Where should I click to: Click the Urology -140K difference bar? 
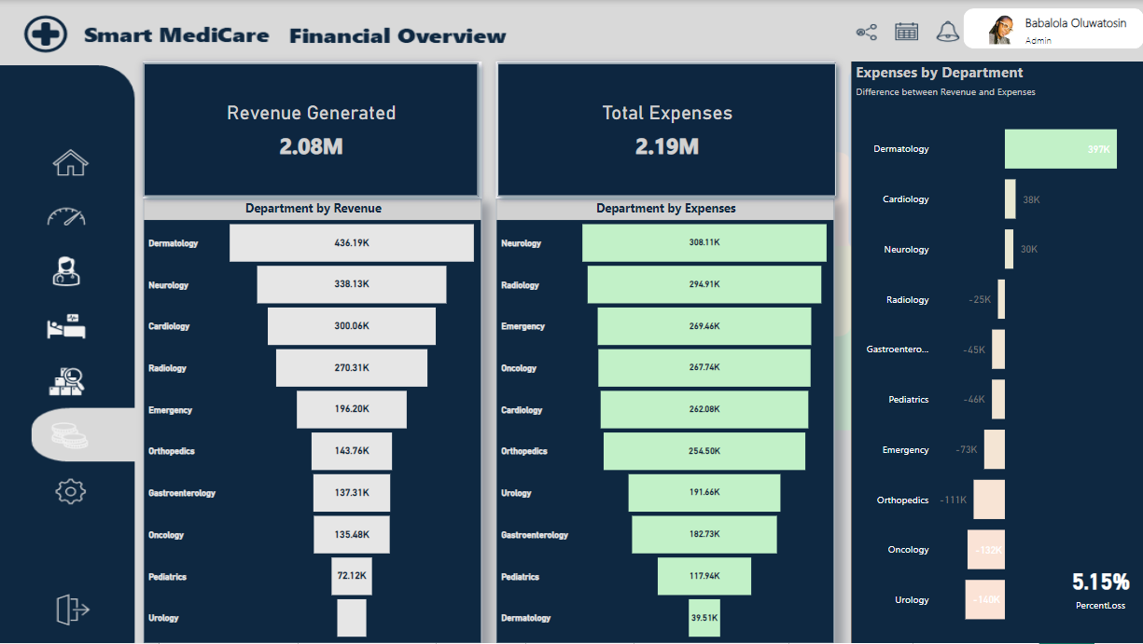coord(985,600)
